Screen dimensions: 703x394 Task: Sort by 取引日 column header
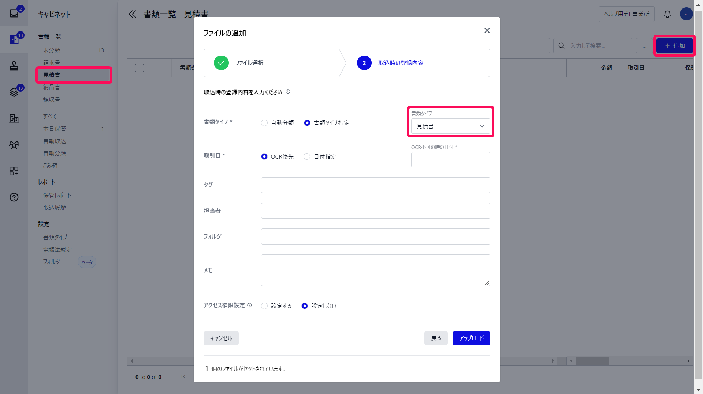(636, 68)
